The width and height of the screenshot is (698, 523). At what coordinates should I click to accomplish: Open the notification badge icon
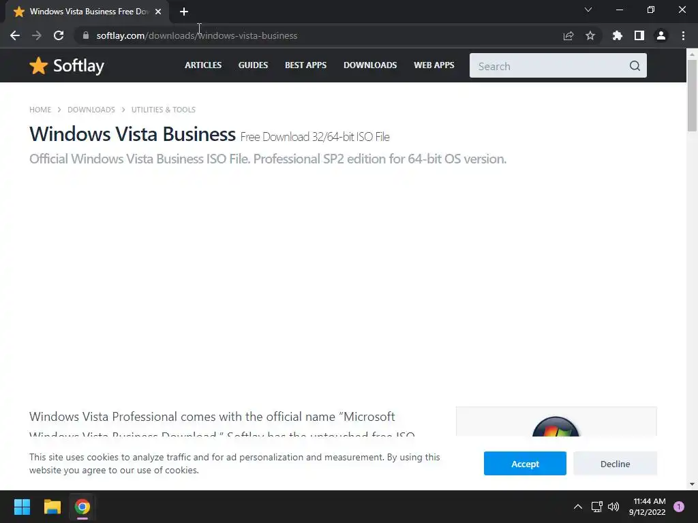click(x=679, y=507)
